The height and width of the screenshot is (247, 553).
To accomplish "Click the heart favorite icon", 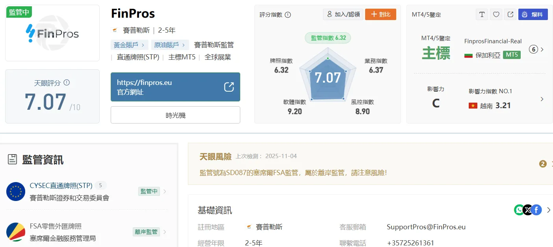I will [496, 15].
